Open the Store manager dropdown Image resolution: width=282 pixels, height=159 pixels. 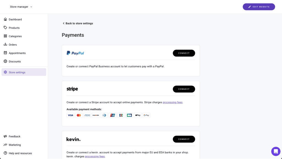click(x=21, y=7)
